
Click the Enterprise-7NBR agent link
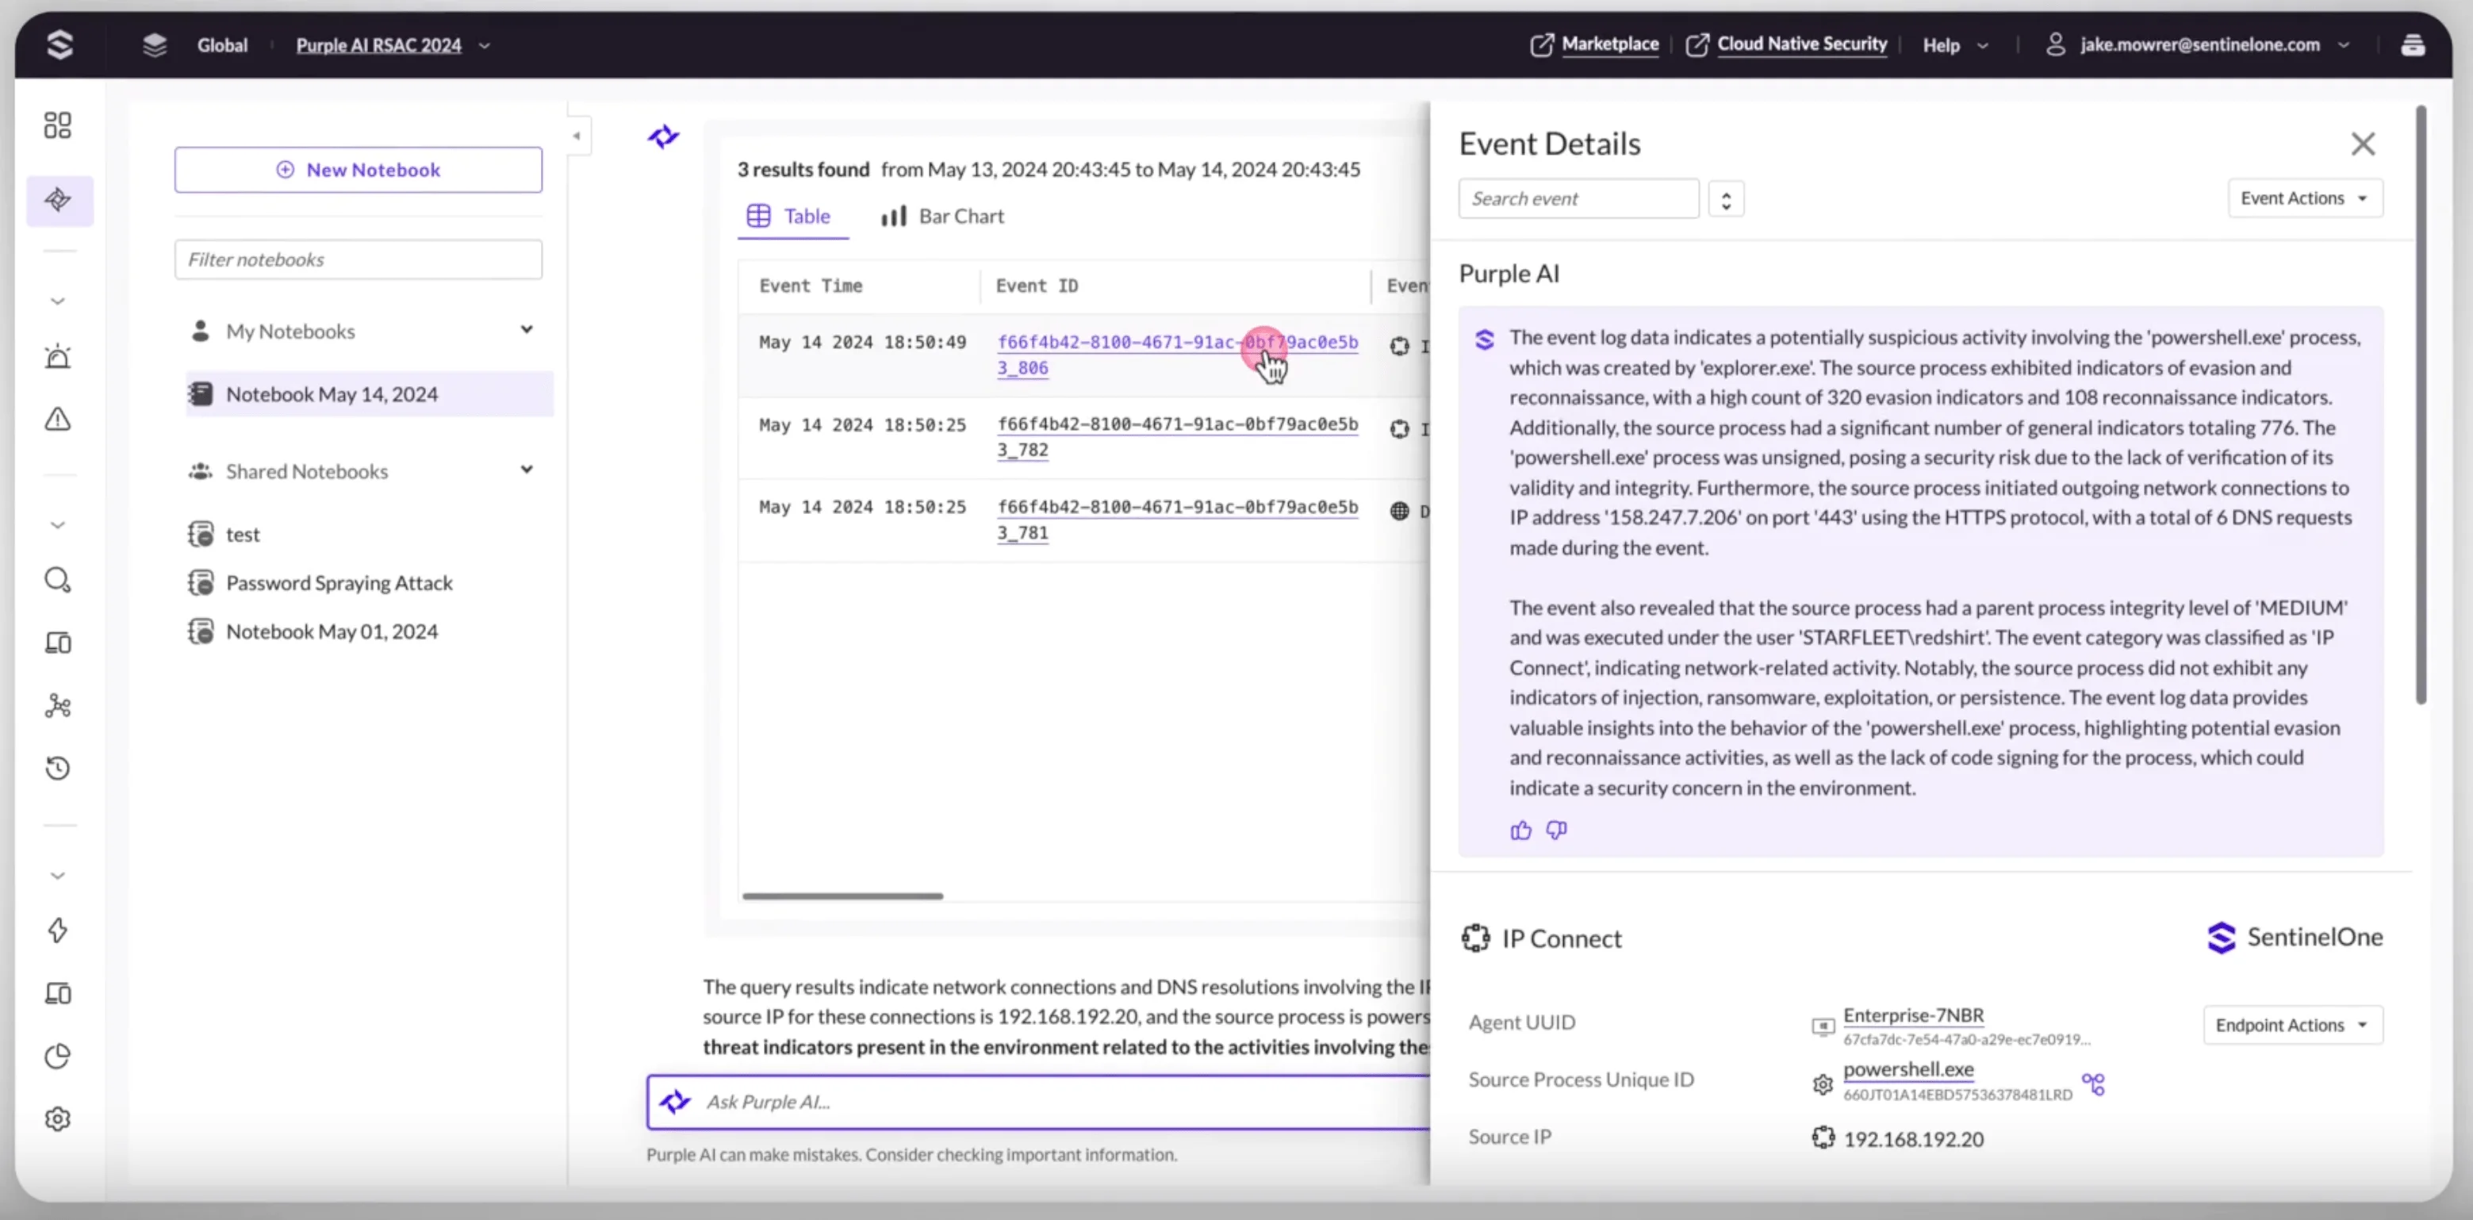[x=1912, y=1015]
